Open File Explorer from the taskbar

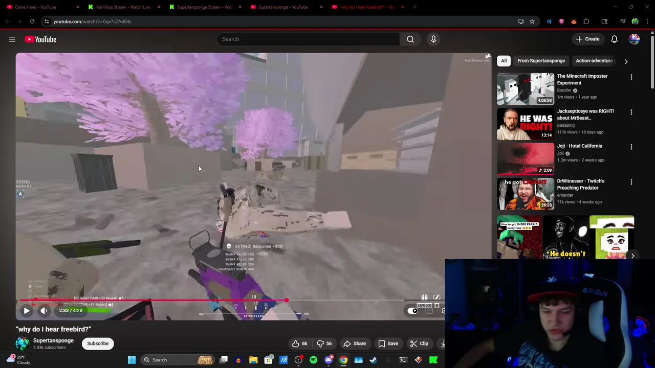click(253, 360)
